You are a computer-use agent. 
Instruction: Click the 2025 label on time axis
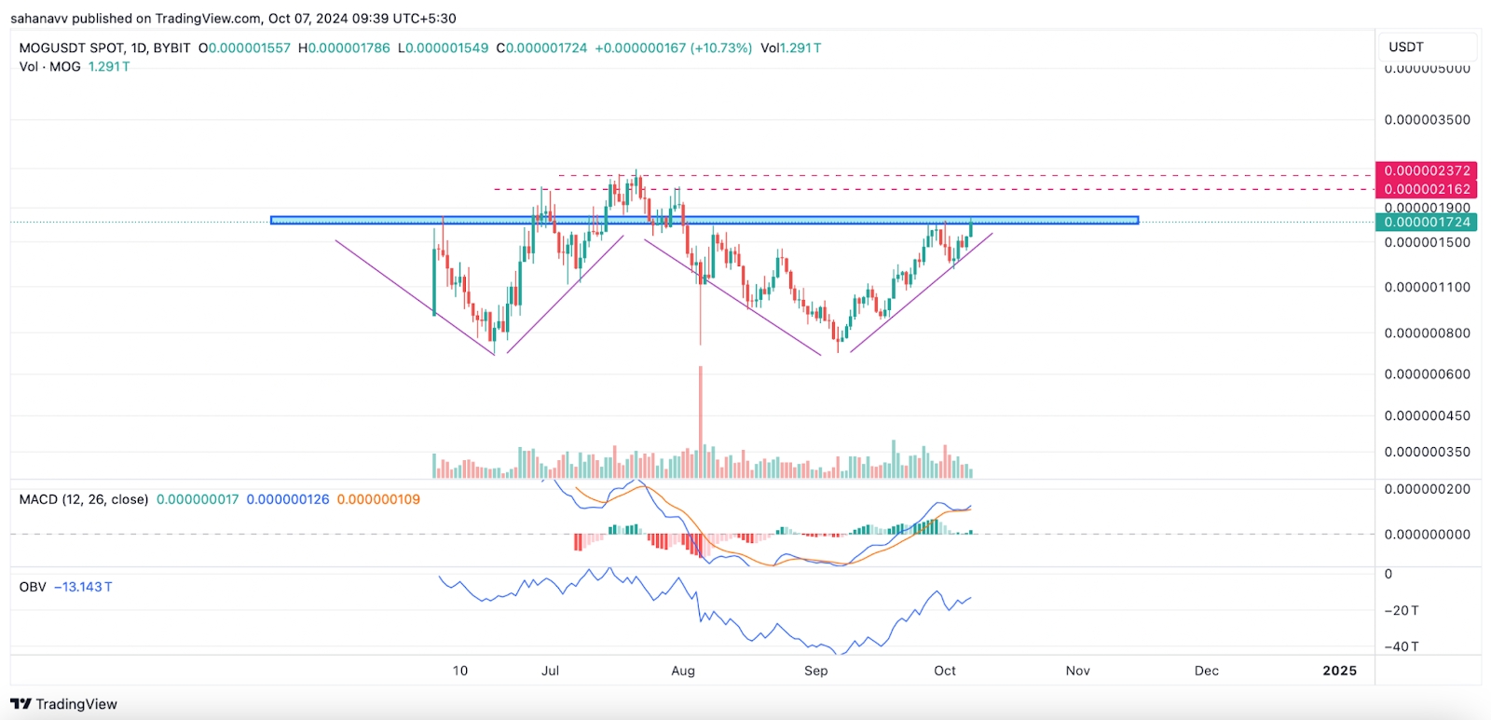pyautogui.click(x=1339, y=671)
